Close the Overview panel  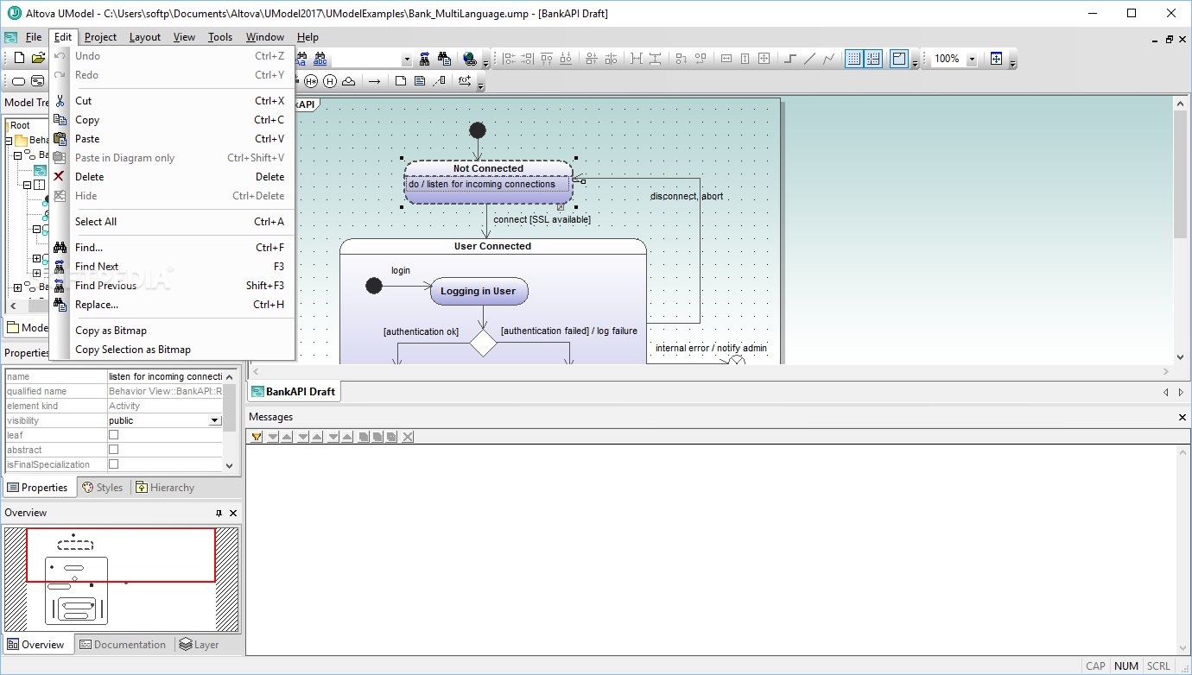pyautogui.click(x=232, y=513)
